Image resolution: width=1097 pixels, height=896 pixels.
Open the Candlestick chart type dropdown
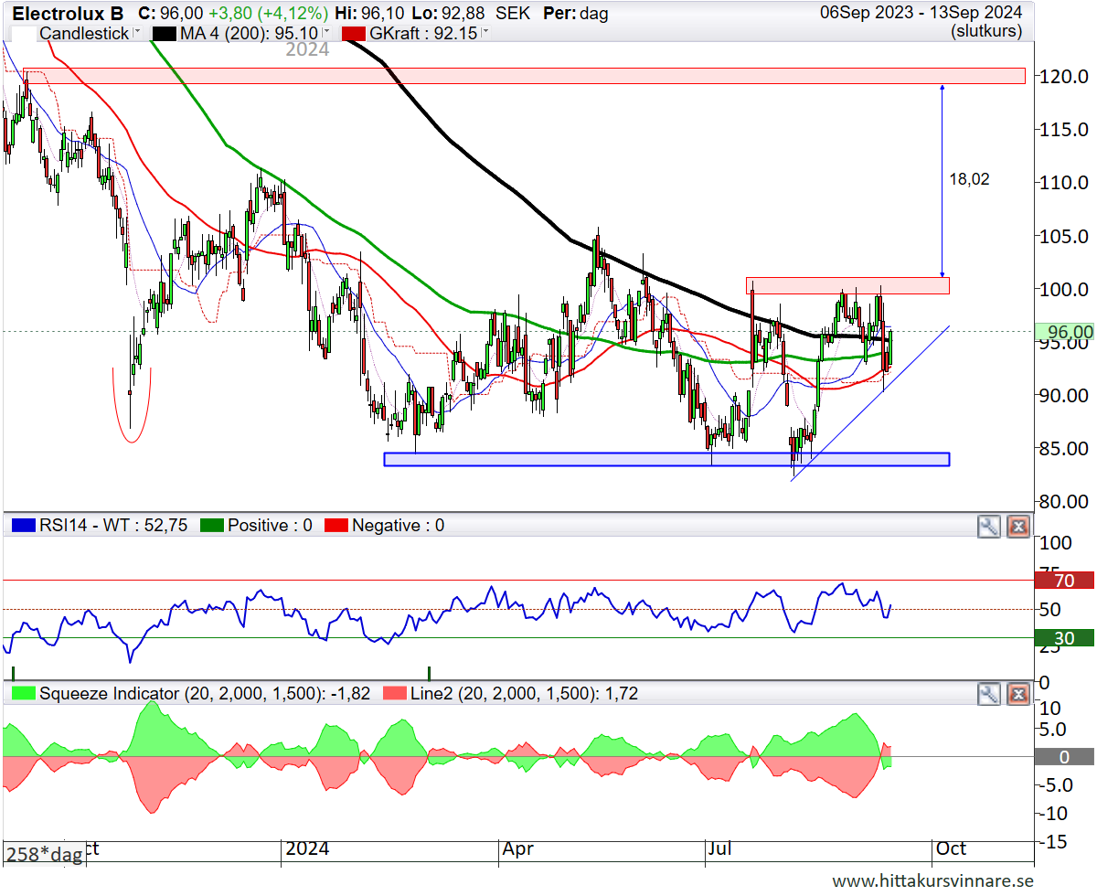tap(137, 33)
